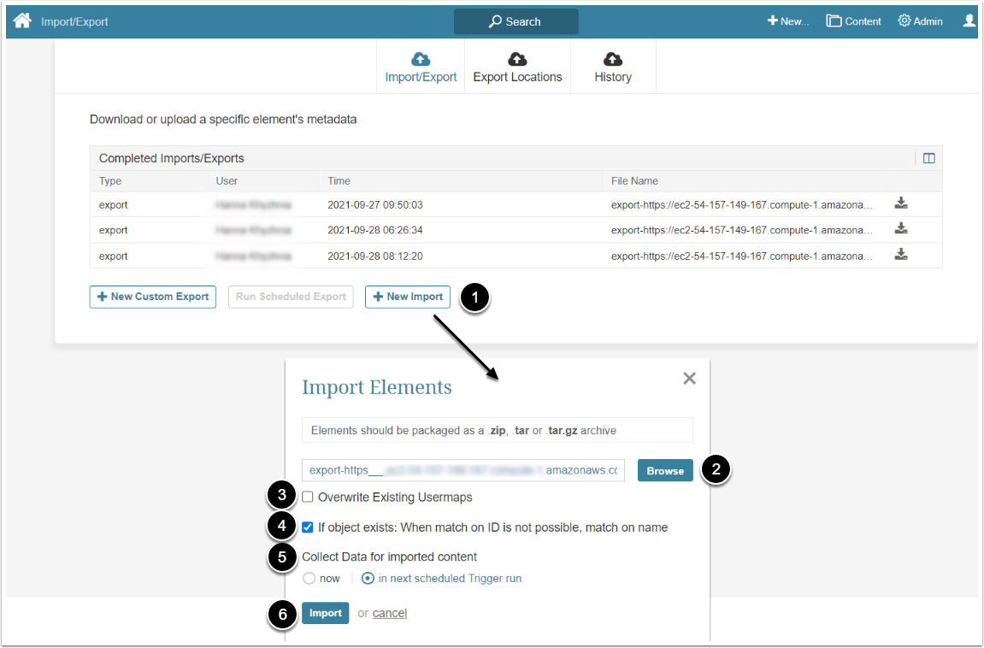Viewport: 984px width, 648px height.
Task: Select the 'now' data collection option
Action: tap(309, 579)
